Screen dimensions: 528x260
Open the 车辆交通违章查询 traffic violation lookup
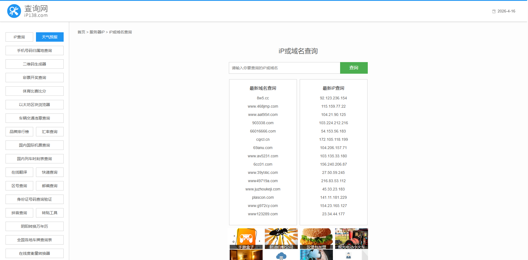point(34,118)
